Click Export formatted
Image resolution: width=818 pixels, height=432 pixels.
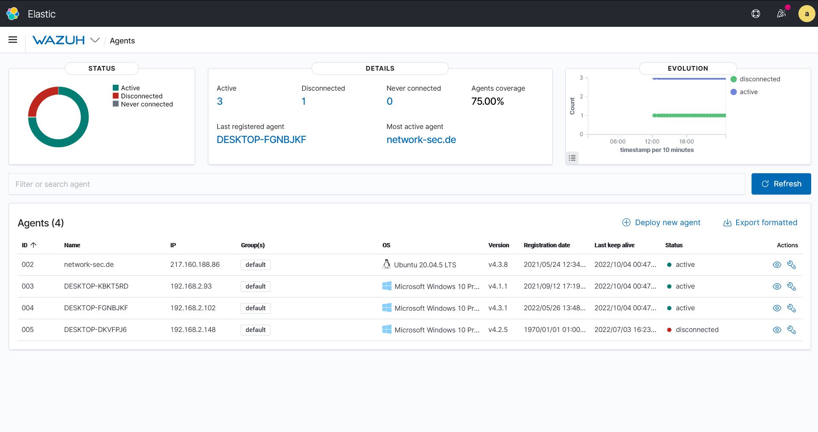760,223
